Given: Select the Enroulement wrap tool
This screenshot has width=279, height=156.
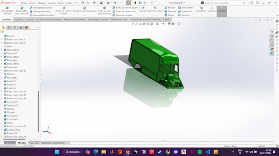Looking at the screenshot, I should (x=185, y=8).
